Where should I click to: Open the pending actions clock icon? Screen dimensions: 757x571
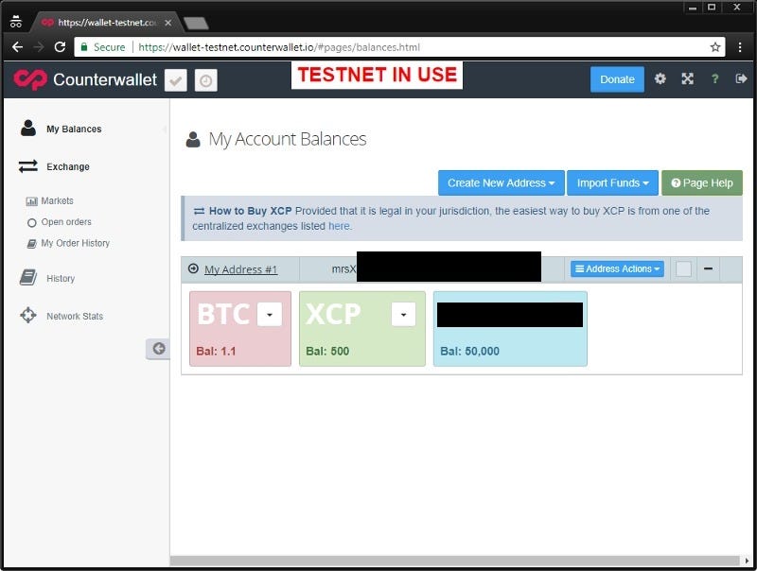click(205, 80)
